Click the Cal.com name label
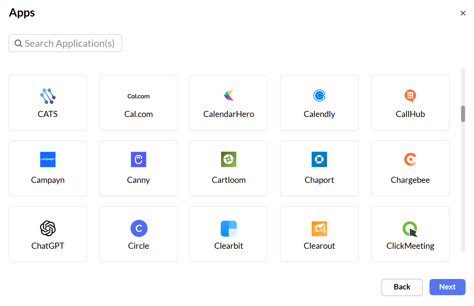This screenshot has height=306, width=474. (x=139, y=114)
